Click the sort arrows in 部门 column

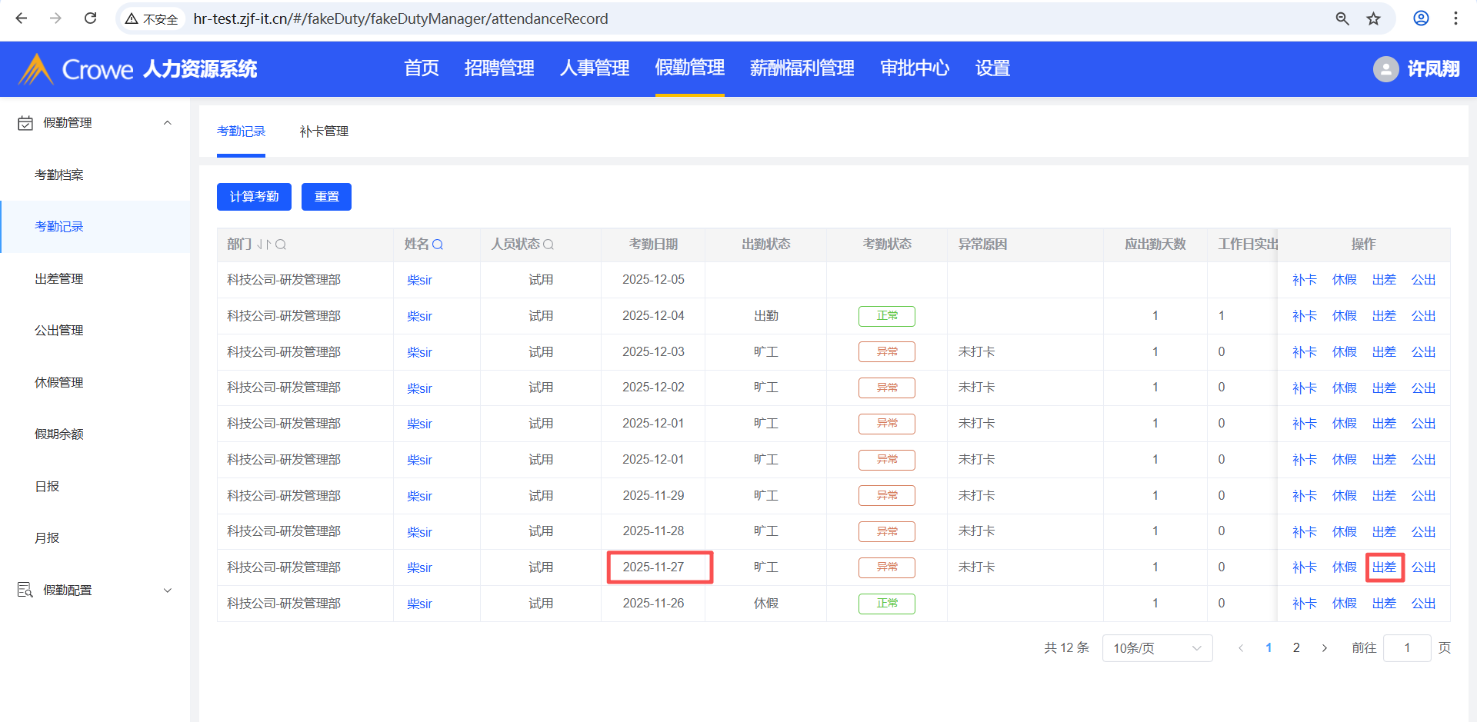[x=264, y=245]
